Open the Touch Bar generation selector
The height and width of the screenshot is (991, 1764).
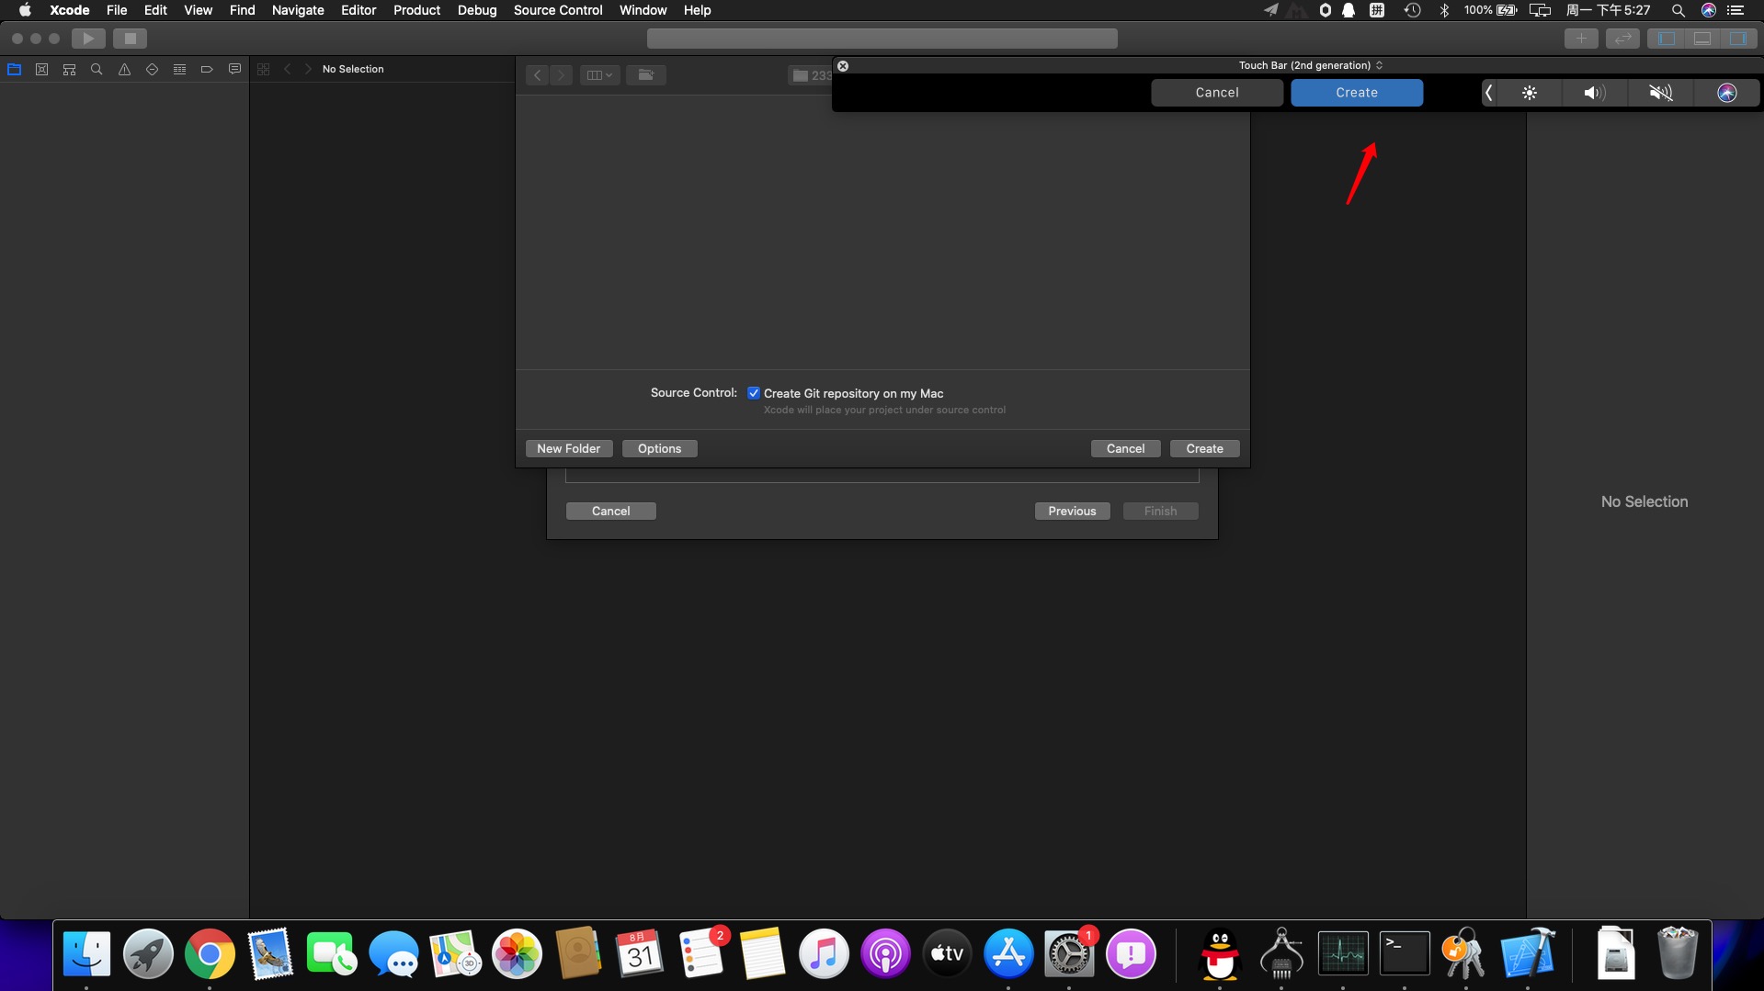[1310, 65]
